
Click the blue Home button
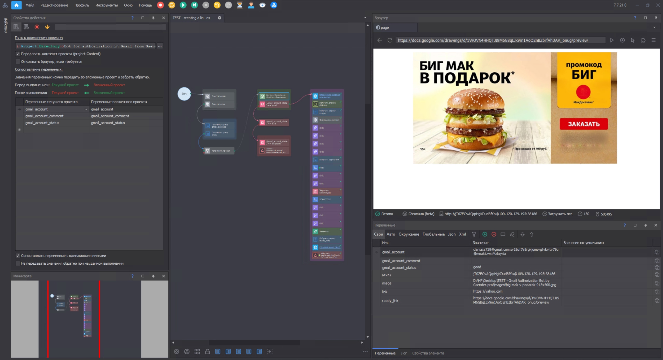coord(16,5)
